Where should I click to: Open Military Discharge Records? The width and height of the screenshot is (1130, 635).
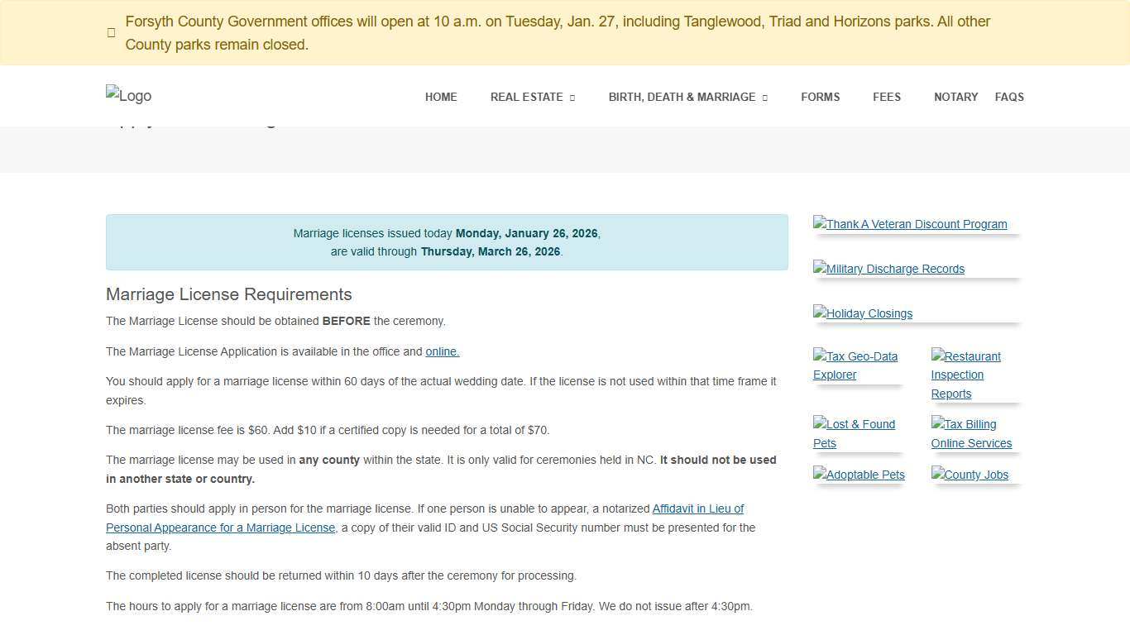888,269
